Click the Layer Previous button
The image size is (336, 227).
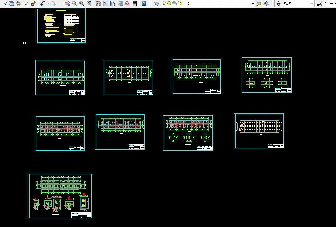coord(266,3)
